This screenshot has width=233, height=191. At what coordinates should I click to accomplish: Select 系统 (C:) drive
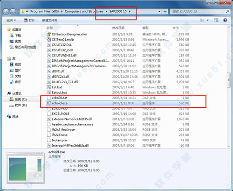pyautogui.click(x=18, y=99)
